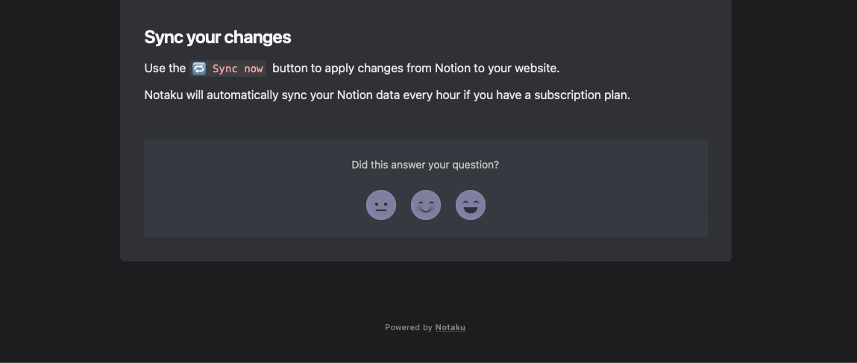Screen dimensions: 857x363
Task: Open the Notaku link in the footer
Action: pos(451,327)
